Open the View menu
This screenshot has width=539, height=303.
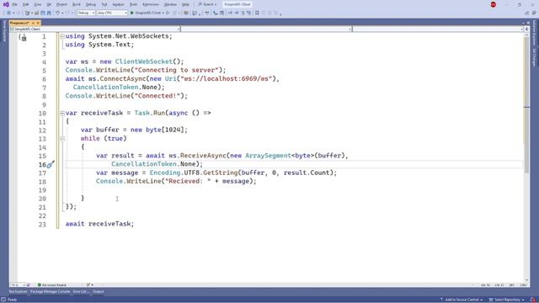[x=37, y=4]
